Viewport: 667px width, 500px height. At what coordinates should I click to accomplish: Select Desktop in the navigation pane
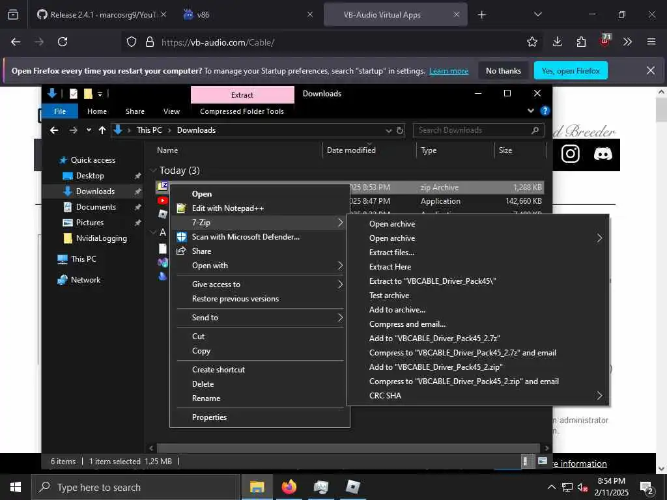click(90, 176)
